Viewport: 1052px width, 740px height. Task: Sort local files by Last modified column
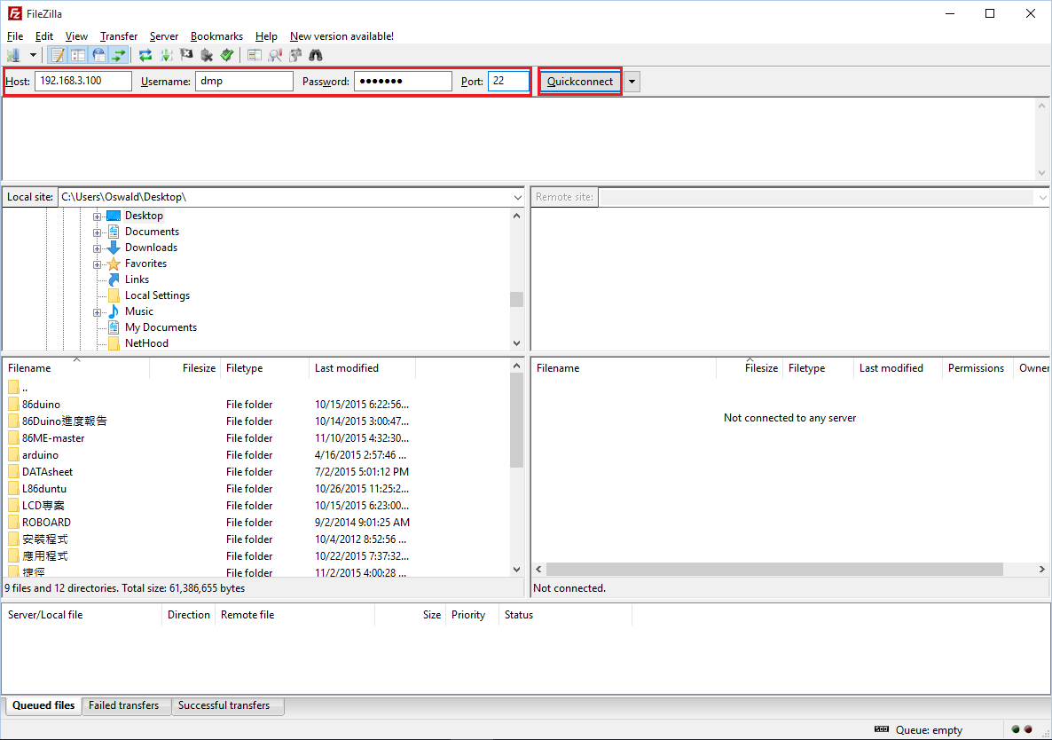point(362,368)
